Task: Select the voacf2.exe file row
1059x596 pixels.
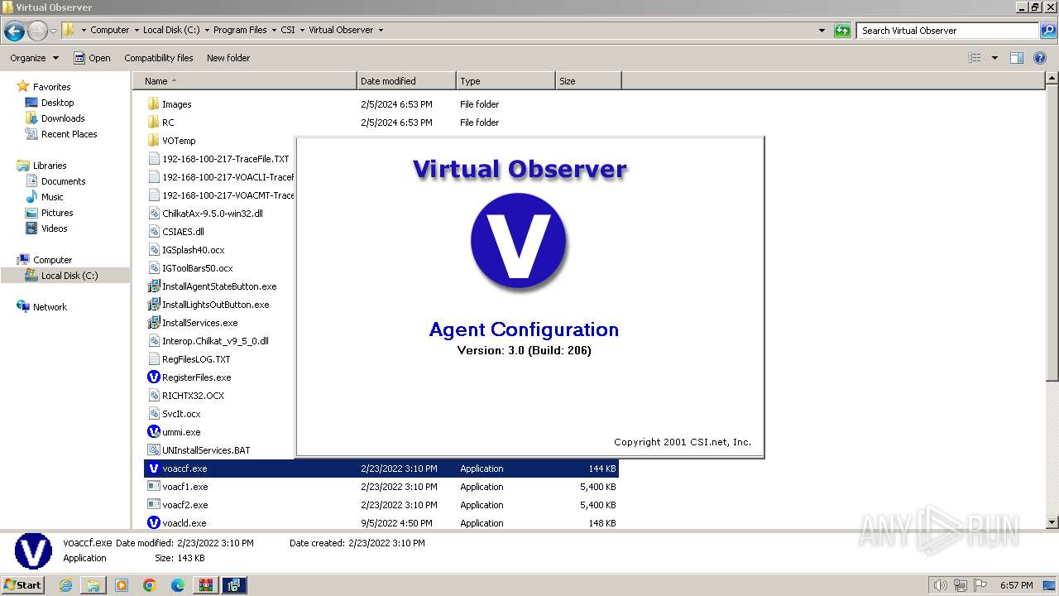Action: (x=381, y=505)
